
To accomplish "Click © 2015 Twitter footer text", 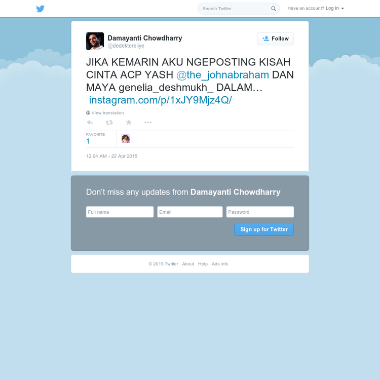I will tap(163, 264).
